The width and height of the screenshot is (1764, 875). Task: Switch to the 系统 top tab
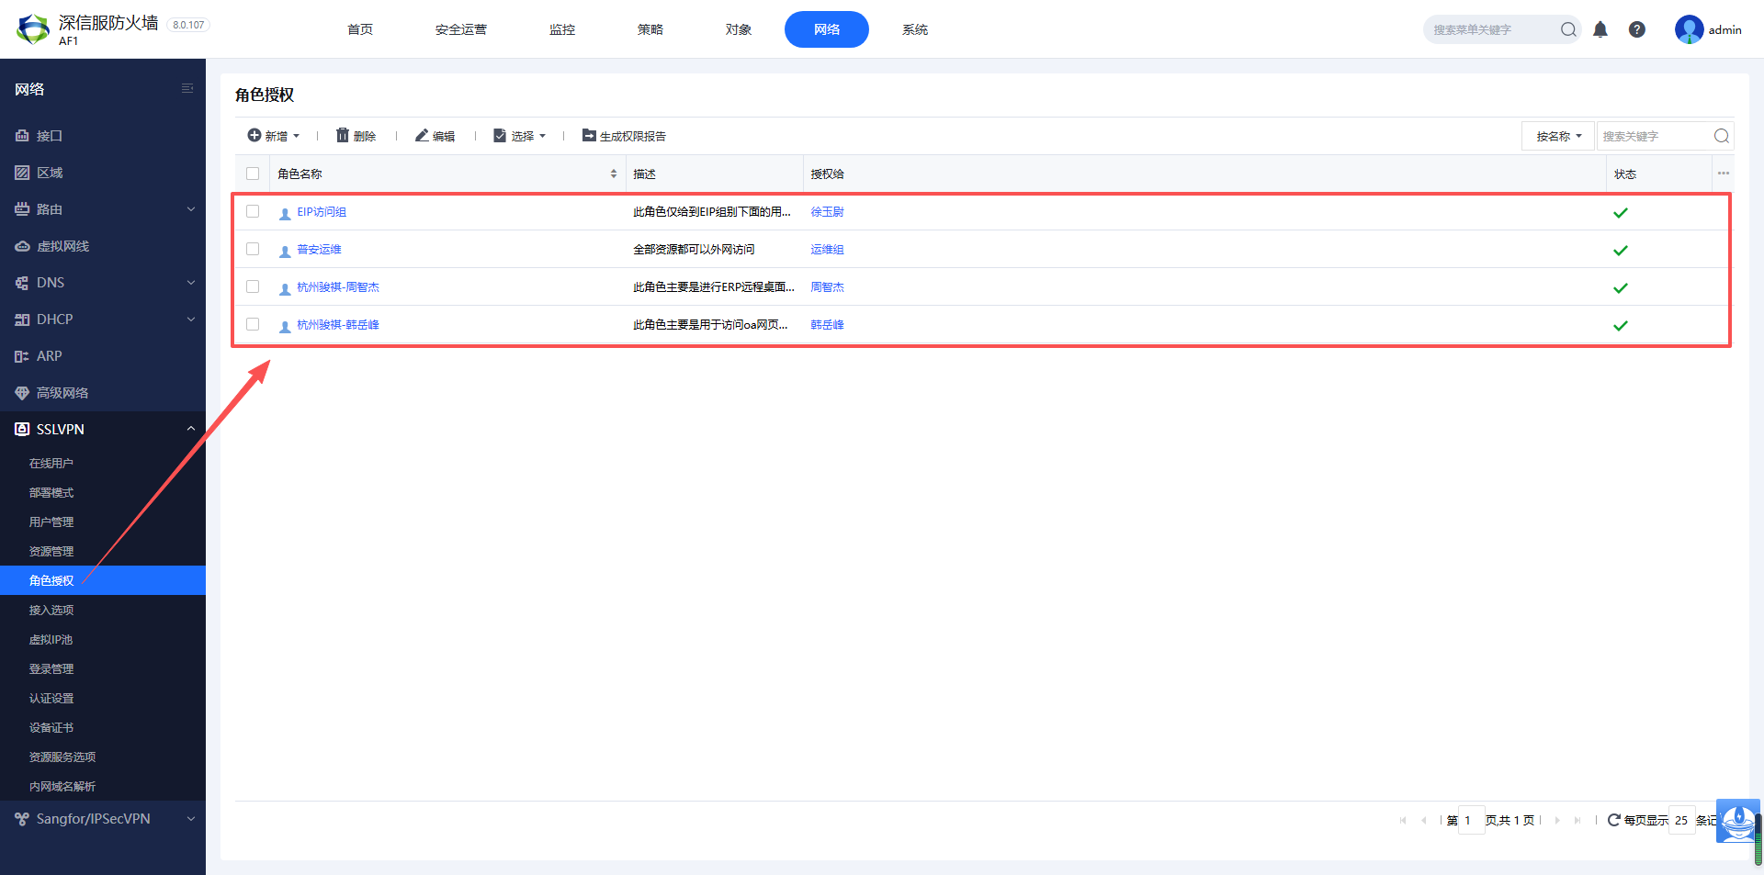(x=915, y=29)
